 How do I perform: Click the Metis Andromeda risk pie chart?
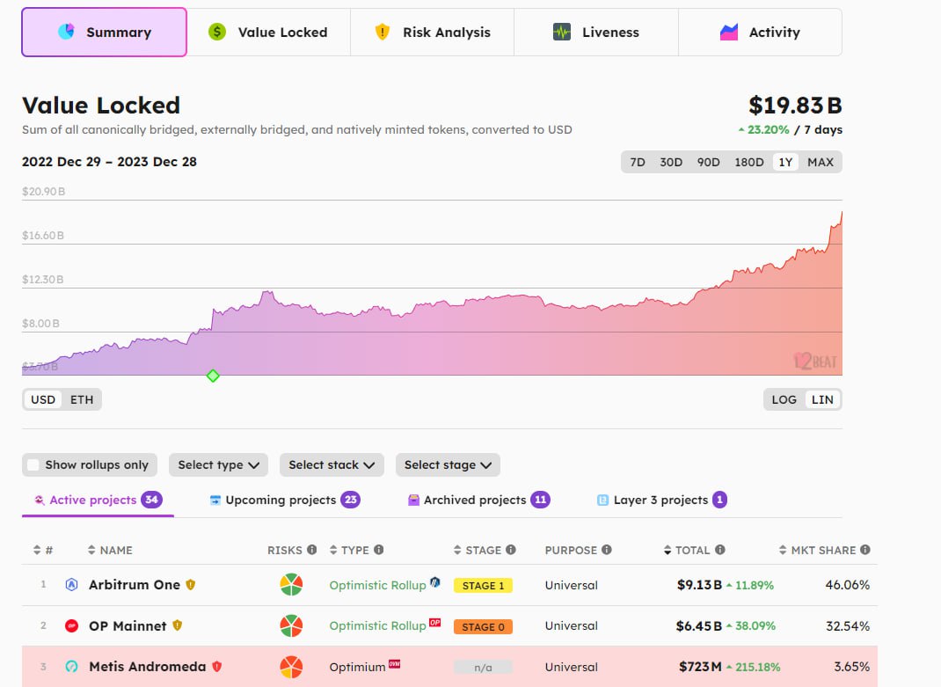291,667
